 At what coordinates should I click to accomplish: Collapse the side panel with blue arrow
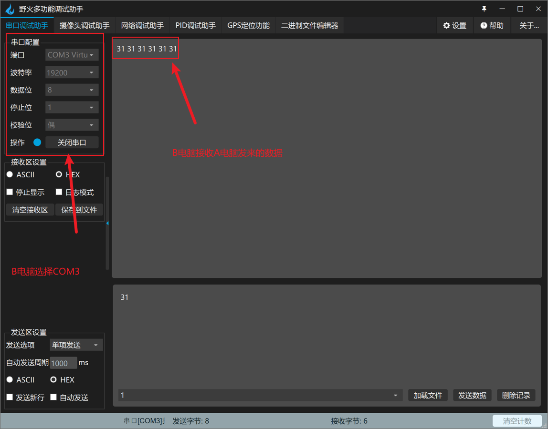107,223
